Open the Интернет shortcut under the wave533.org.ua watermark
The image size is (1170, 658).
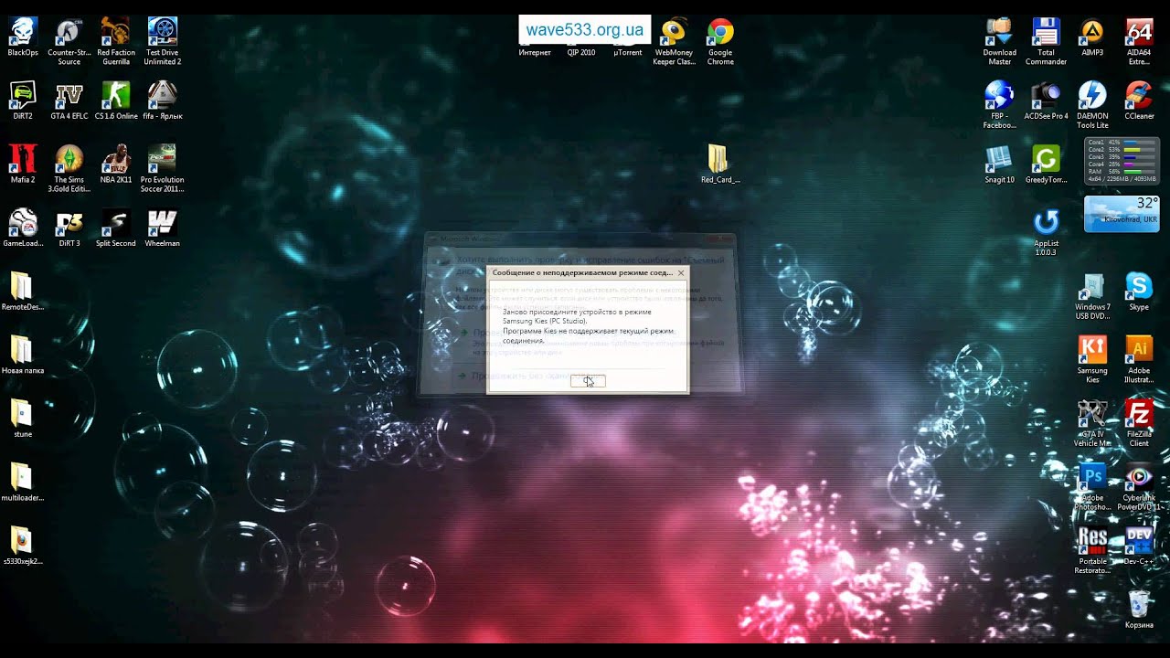click(x=535, y=52)
